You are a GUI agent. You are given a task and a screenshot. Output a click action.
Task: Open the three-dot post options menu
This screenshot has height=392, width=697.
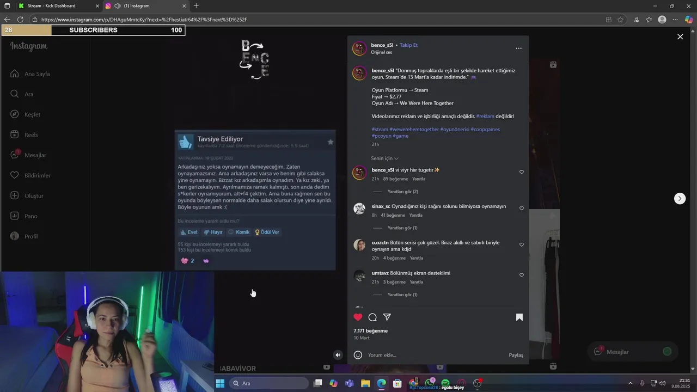(518, 48)
